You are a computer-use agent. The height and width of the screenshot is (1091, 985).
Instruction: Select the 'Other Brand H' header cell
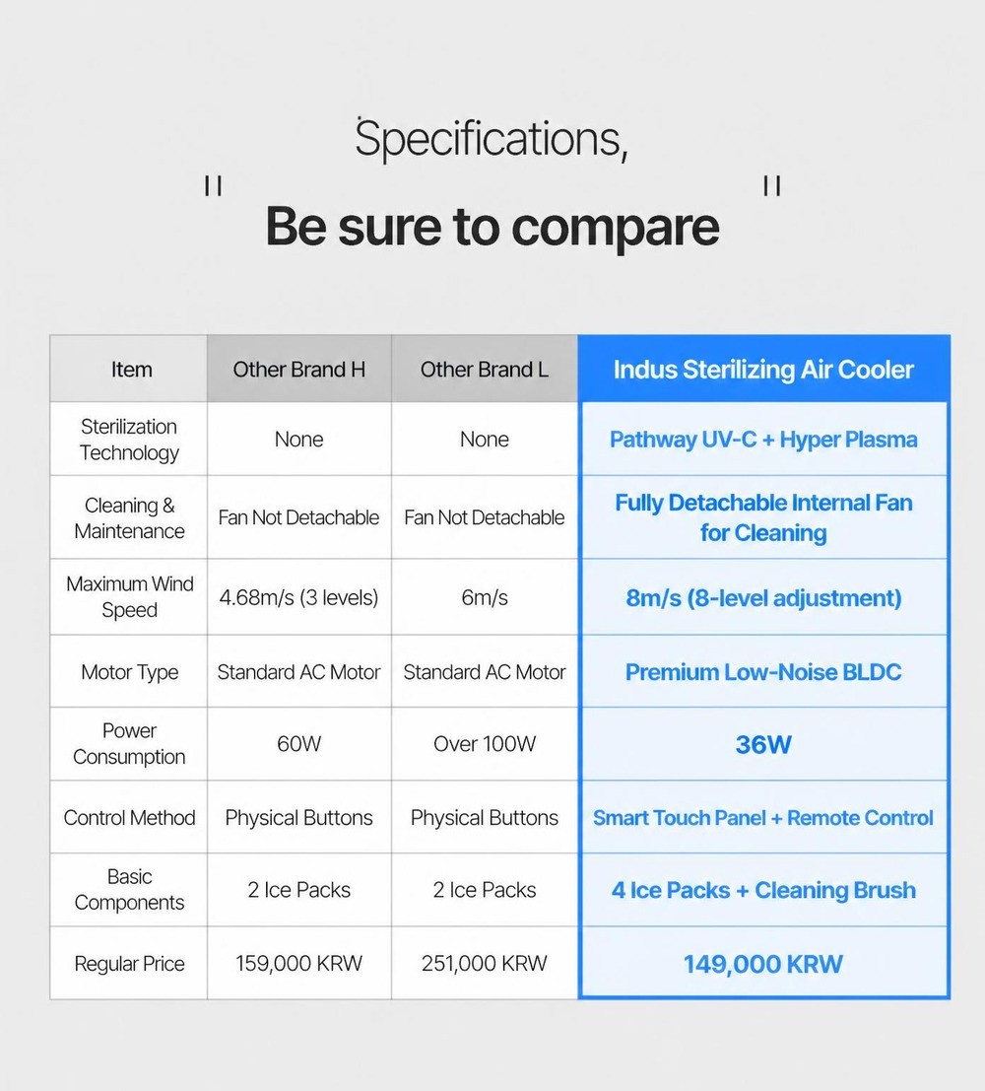click(299, 369)
